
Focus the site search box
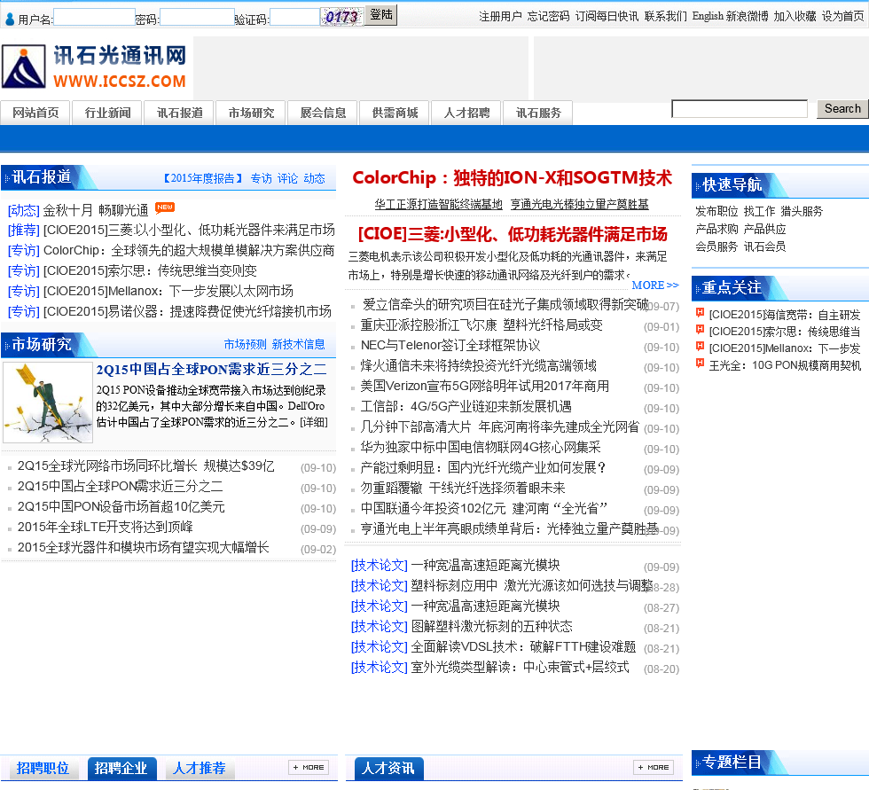[740, 108]
